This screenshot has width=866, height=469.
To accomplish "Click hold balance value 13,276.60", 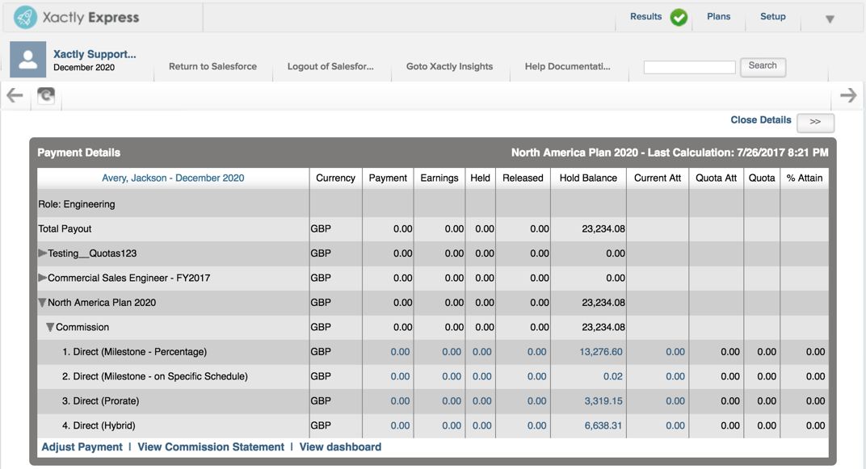I will coord(601,351).
